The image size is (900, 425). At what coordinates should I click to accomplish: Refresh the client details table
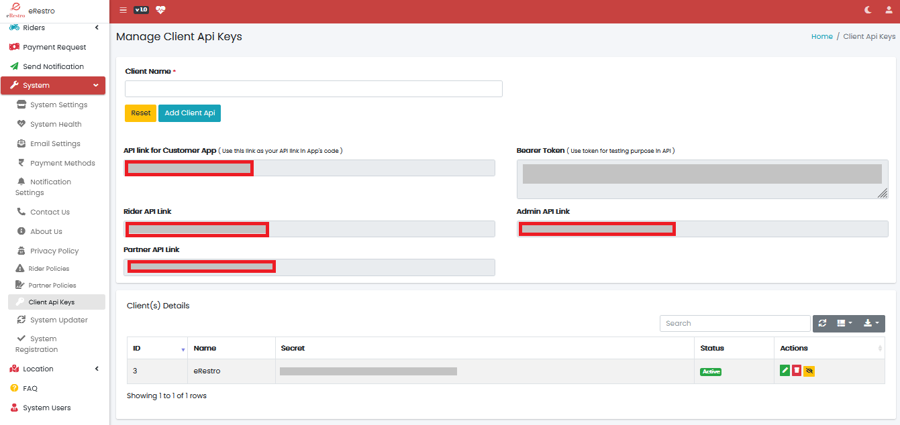[822, 323]
